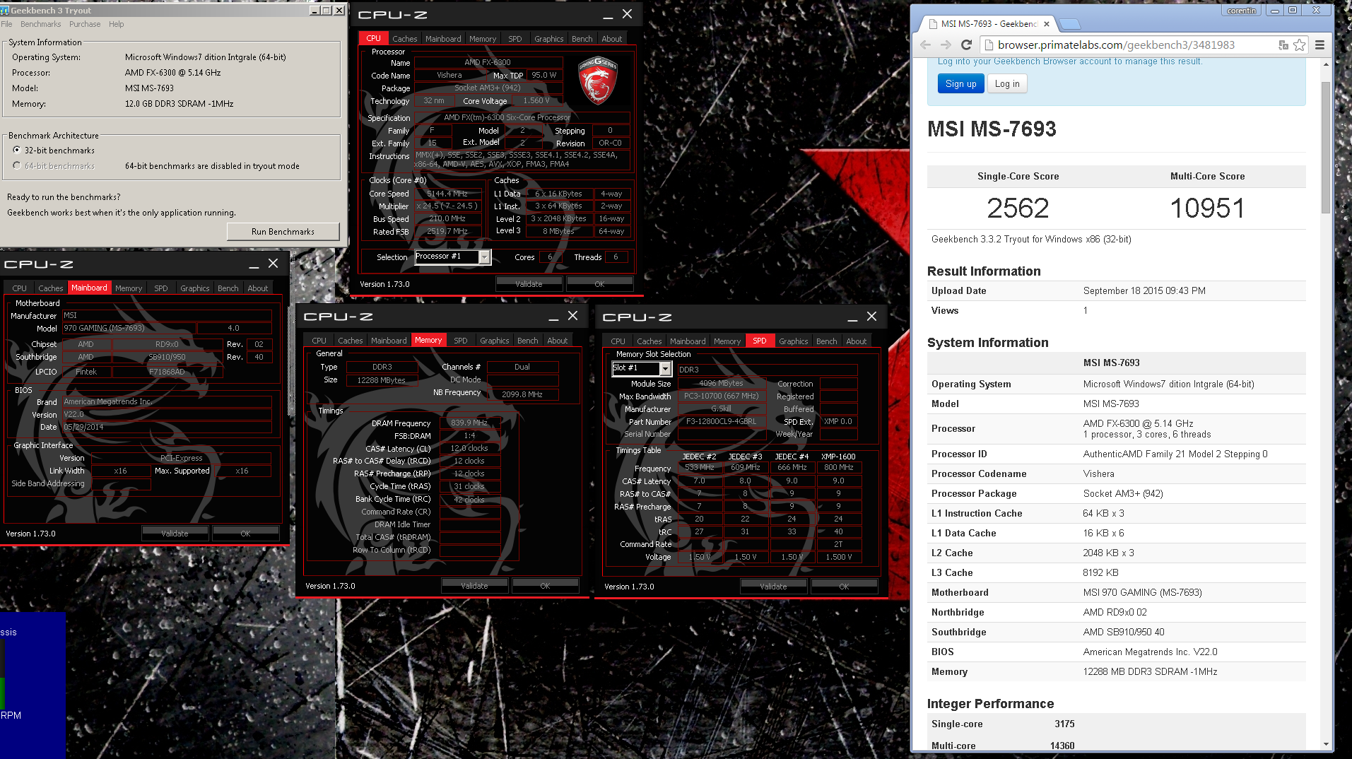The width and height of the screenshot is (1352, 759).
Task: Switch to Bench tab in CPU window
Action: coord(582,39)
